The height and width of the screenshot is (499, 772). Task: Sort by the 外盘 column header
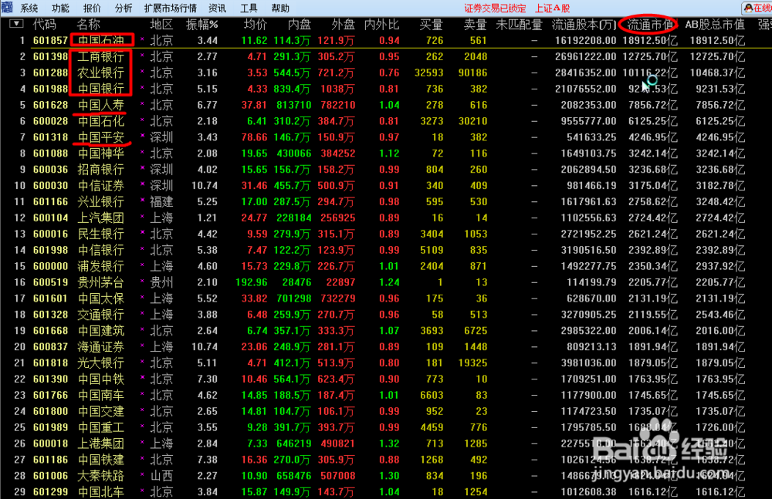(344, 25)
